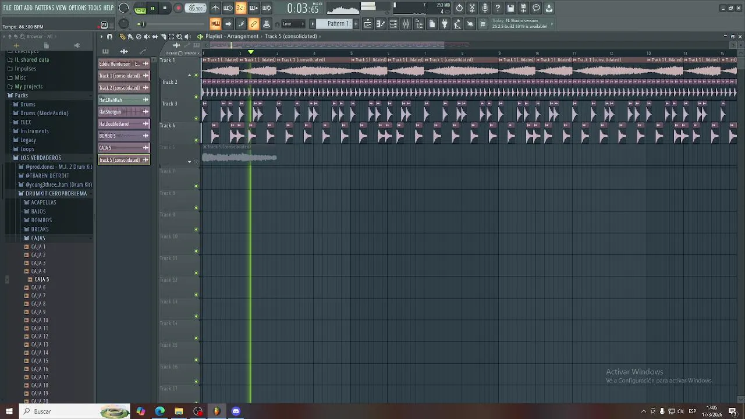Expand the BOMBOS folder

41,220
